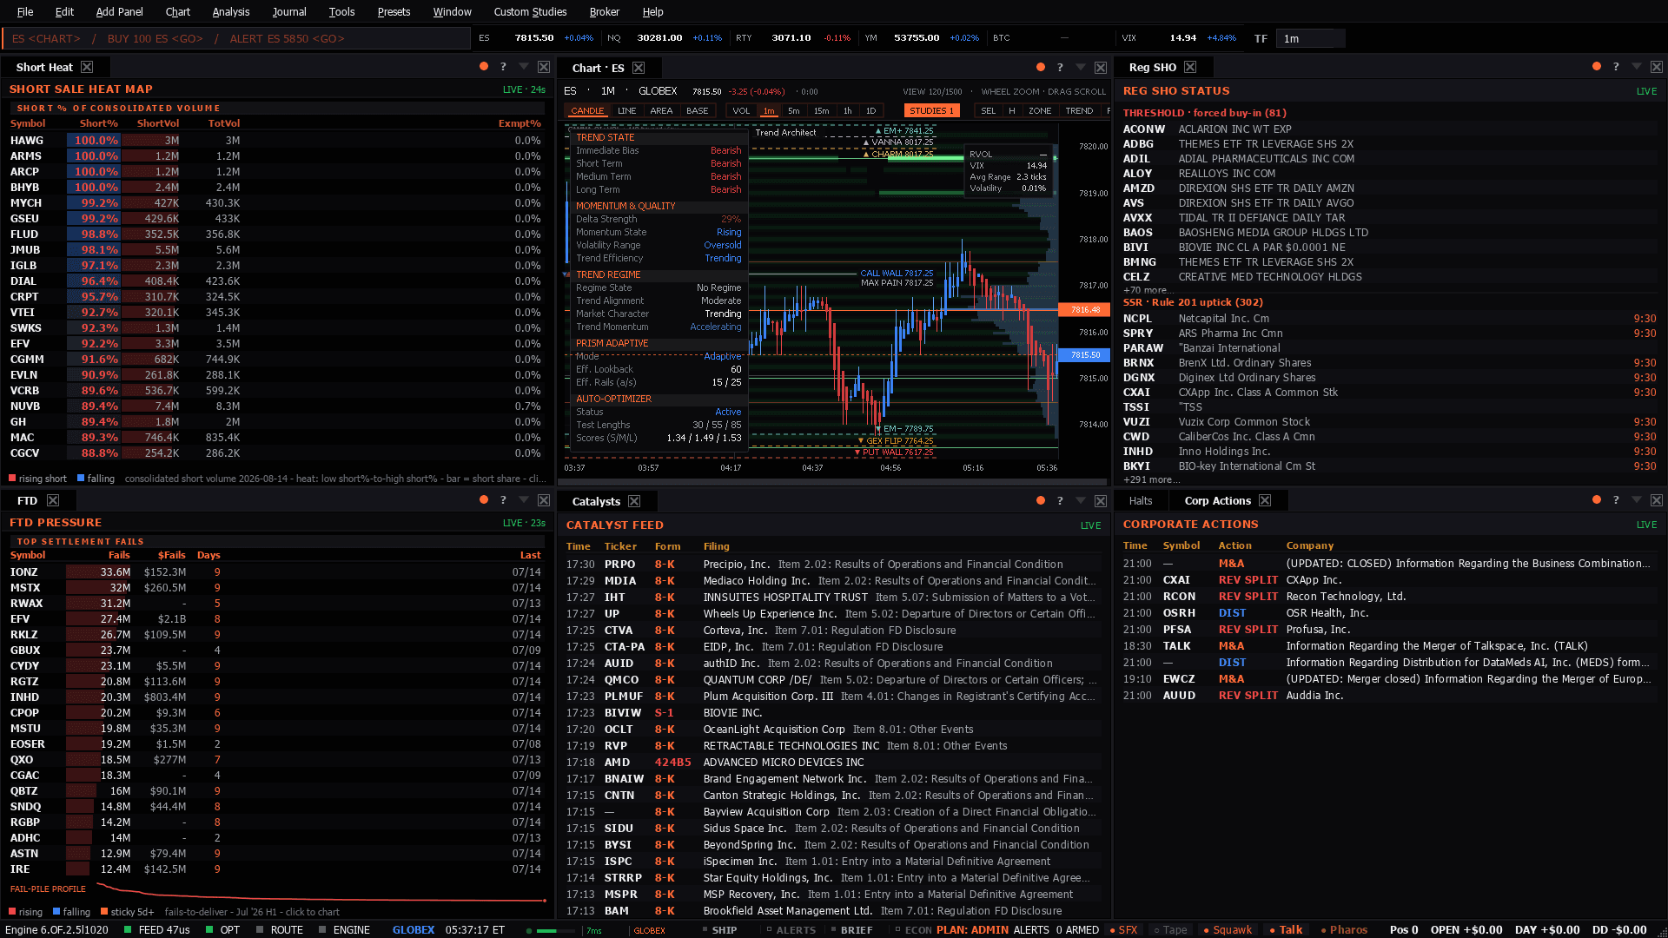
Task: Click the record dot in Reg SHO panel
Action: [x=1597, y=67]
